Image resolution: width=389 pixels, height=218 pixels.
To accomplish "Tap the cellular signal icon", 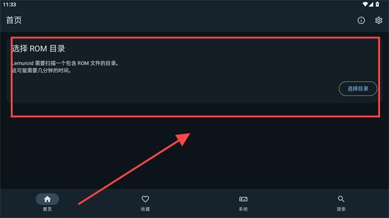I will point(371,4).
